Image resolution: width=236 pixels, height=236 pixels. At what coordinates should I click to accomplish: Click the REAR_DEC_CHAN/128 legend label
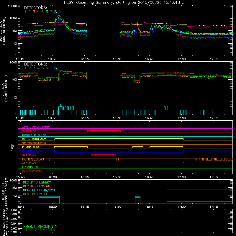39,190
